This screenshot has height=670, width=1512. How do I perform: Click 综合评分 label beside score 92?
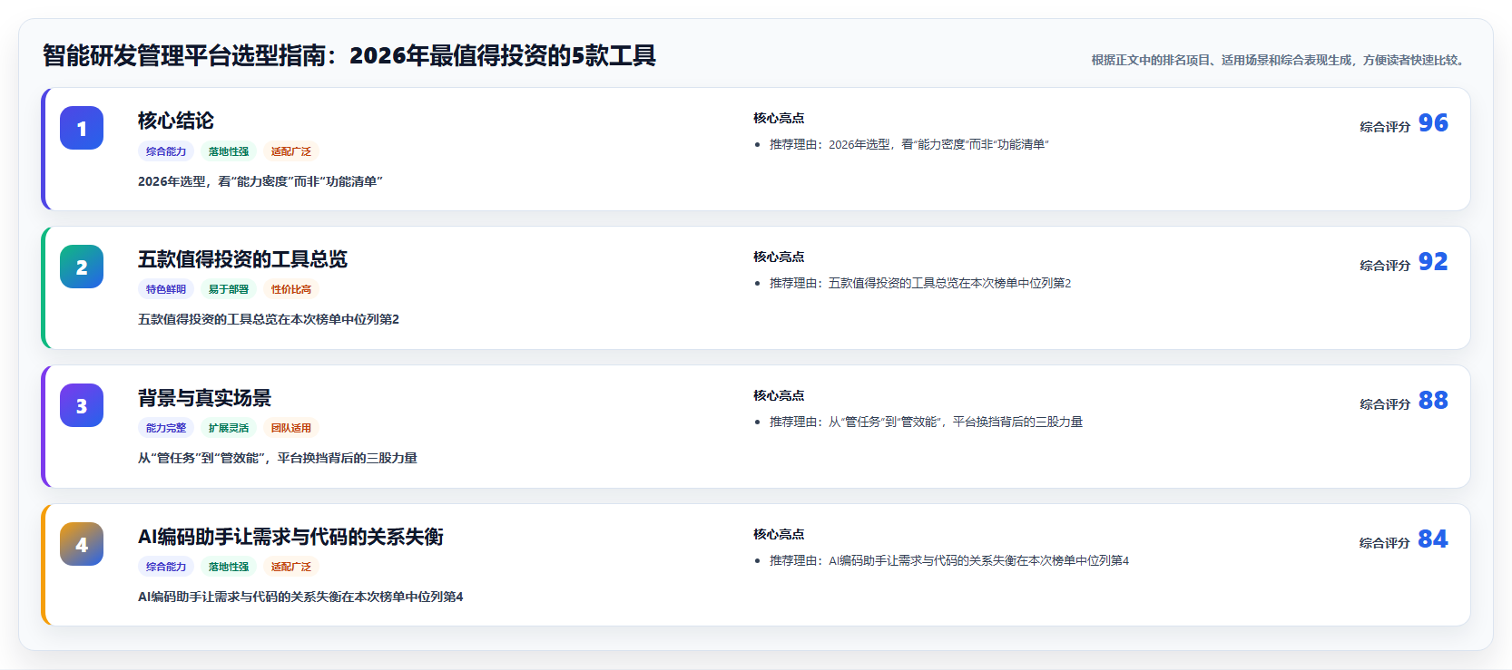coord(1385,266)
